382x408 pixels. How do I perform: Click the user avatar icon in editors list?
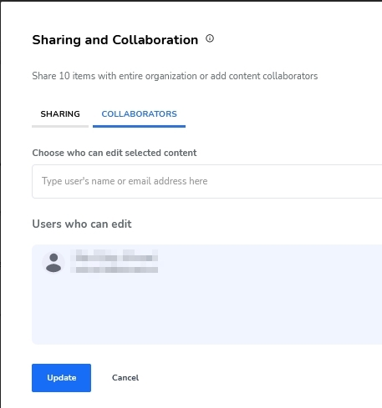point(53,263)
